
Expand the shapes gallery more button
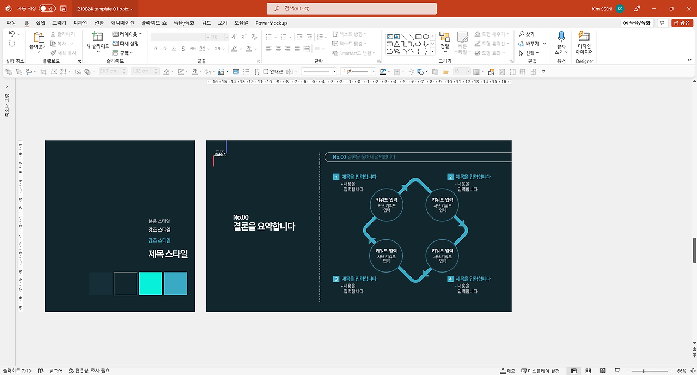pos(432,51)
